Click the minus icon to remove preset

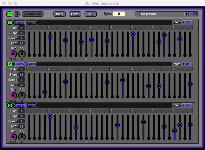tap(191, 14)
